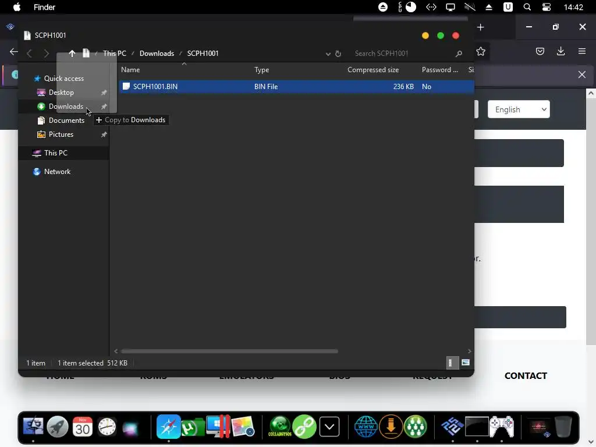The image size is (596, 447).
Task: Open the CONTACT page link
Action: point(526,375)
